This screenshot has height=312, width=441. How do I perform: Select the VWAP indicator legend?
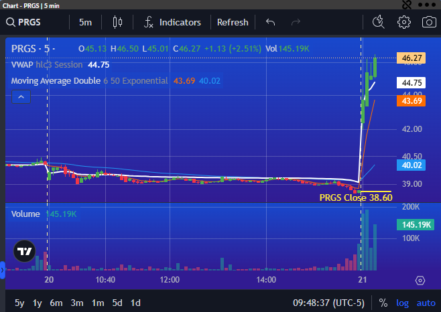tap(60, 65)
